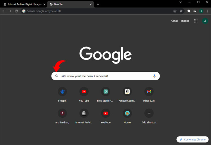
Task: Open the Inbox (23) Gmail shortcut
Action: coord(149,95)
